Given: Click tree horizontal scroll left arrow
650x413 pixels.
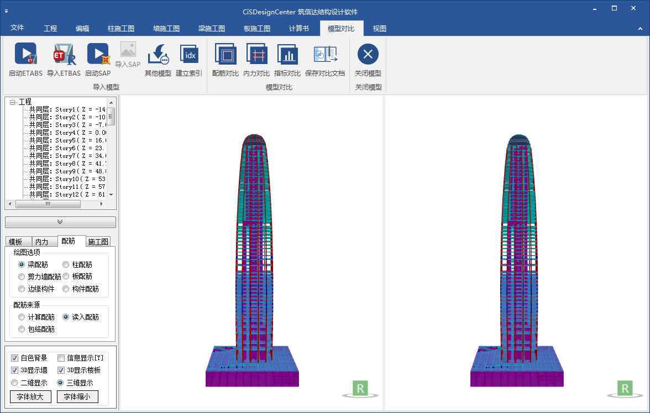Looking at the screenshot, I should (10, 204).
